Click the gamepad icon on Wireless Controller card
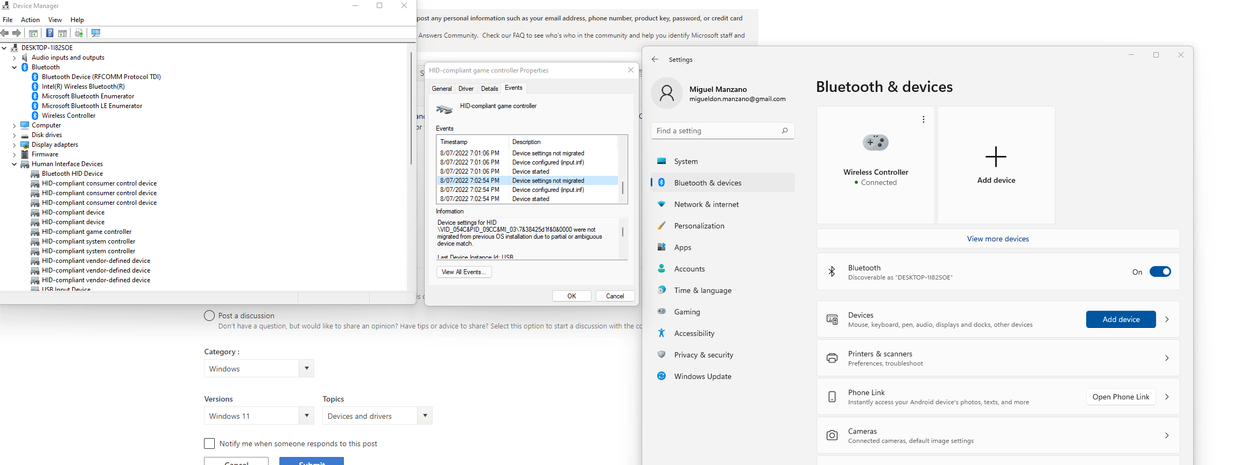1239x465 pixels. pos(876,142)
